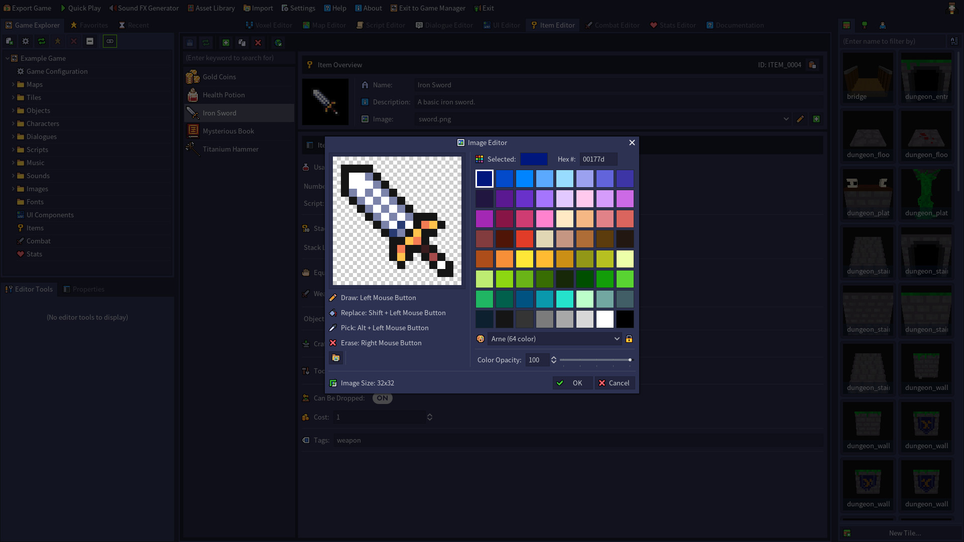Toggle the link icon in Game Explorer toolbar
The height and width of the screenshot is (542, 964).
point(109,41)
